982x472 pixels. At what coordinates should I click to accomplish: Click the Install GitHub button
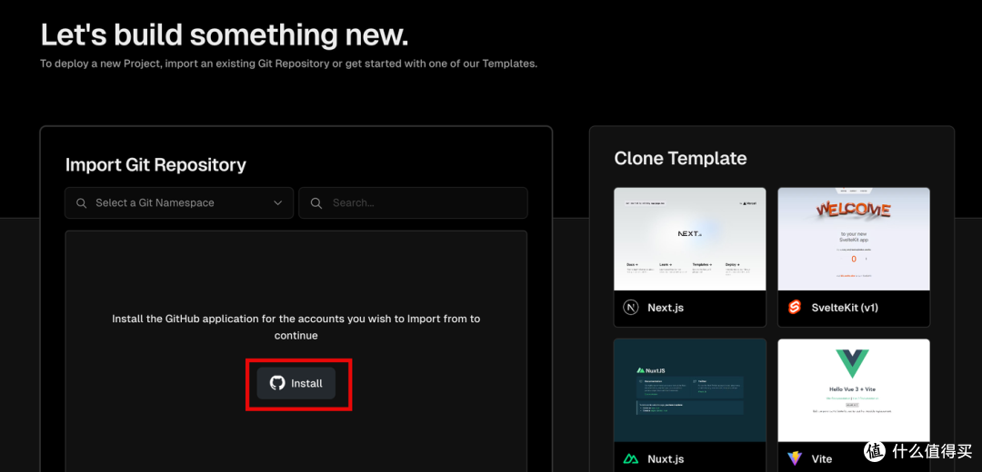(x=296, y=383)
